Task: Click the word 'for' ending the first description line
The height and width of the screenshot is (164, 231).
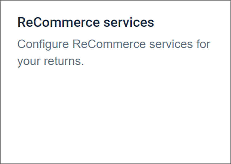Action: [203, 44]
